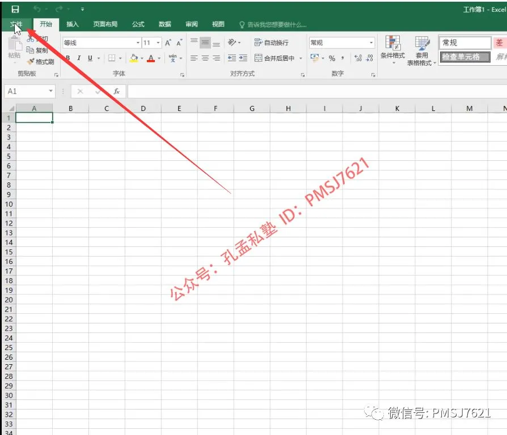Open the number group dialog launcher
The width and height of the screenshot is (507, 435).
pyautogui.click(x=374, y=75)
